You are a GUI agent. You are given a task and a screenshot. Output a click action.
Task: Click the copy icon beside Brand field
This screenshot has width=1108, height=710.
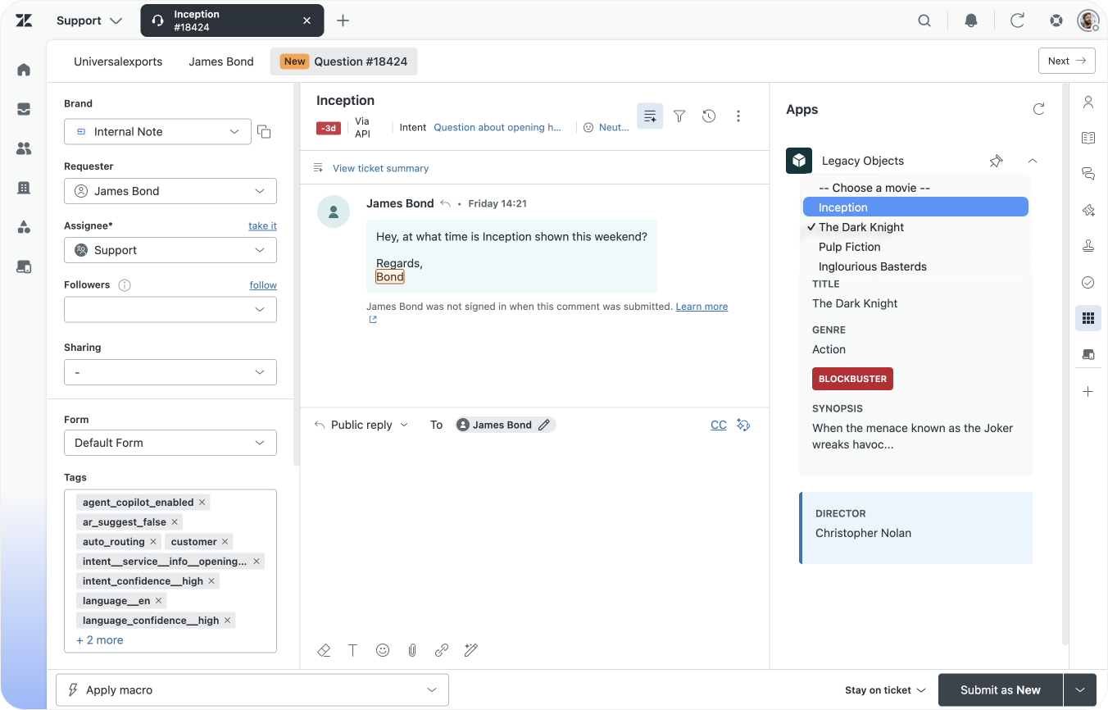coord(264,131)
